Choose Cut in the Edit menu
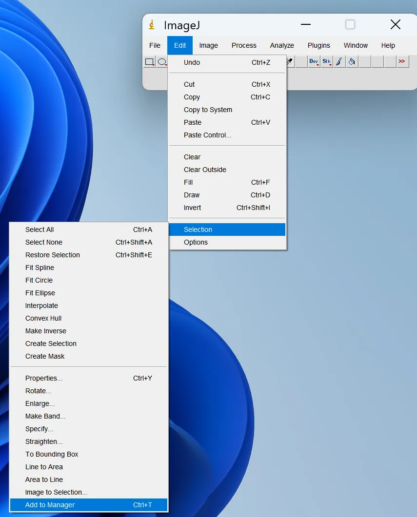 pyautogui.click(x=227, y=84)
